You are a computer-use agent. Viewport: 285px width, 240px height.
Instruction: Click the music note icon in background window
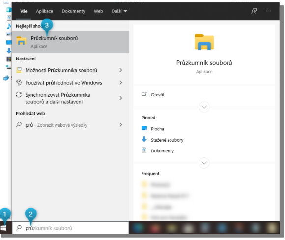point(9,26)
